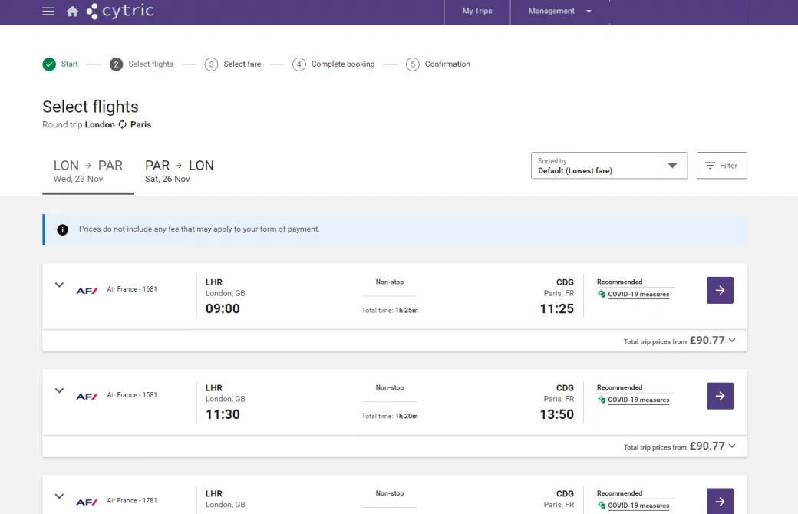Click 'Total time: 1h 25m' text
798x514 pixels.
390,311
